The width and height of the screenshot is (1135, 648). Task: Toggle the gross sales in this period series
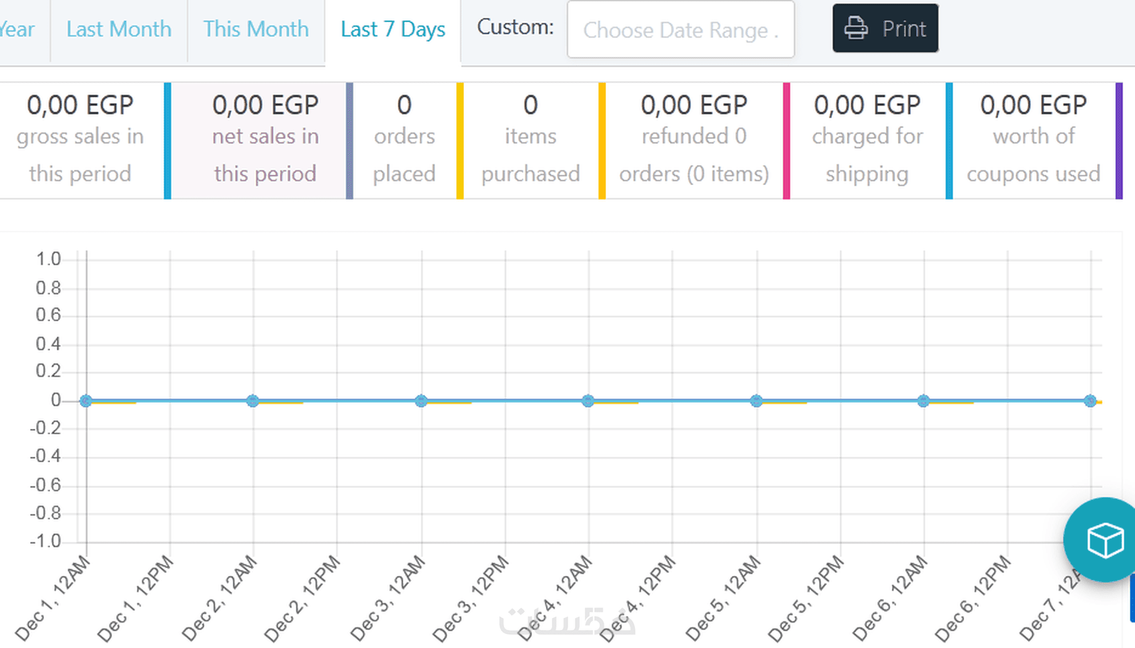click(x=80, y=140)
